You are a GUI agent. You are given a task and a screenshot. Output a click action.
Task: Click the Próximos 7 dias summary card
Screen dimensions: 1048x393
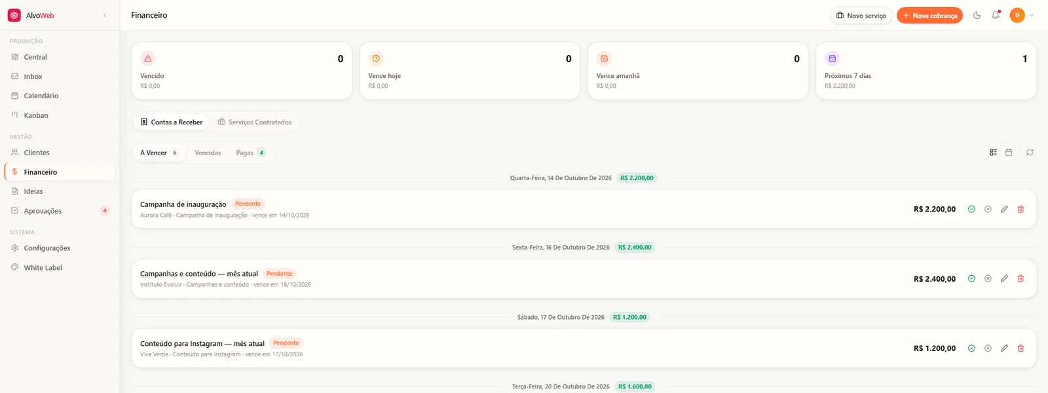(926, 71)
